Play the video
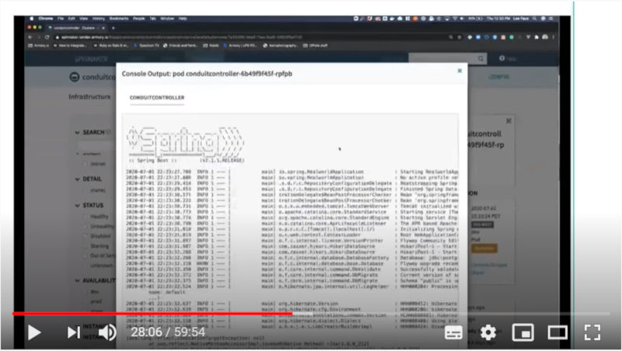Viewport: 622px width, 351px height. click(x=34, y=332)
